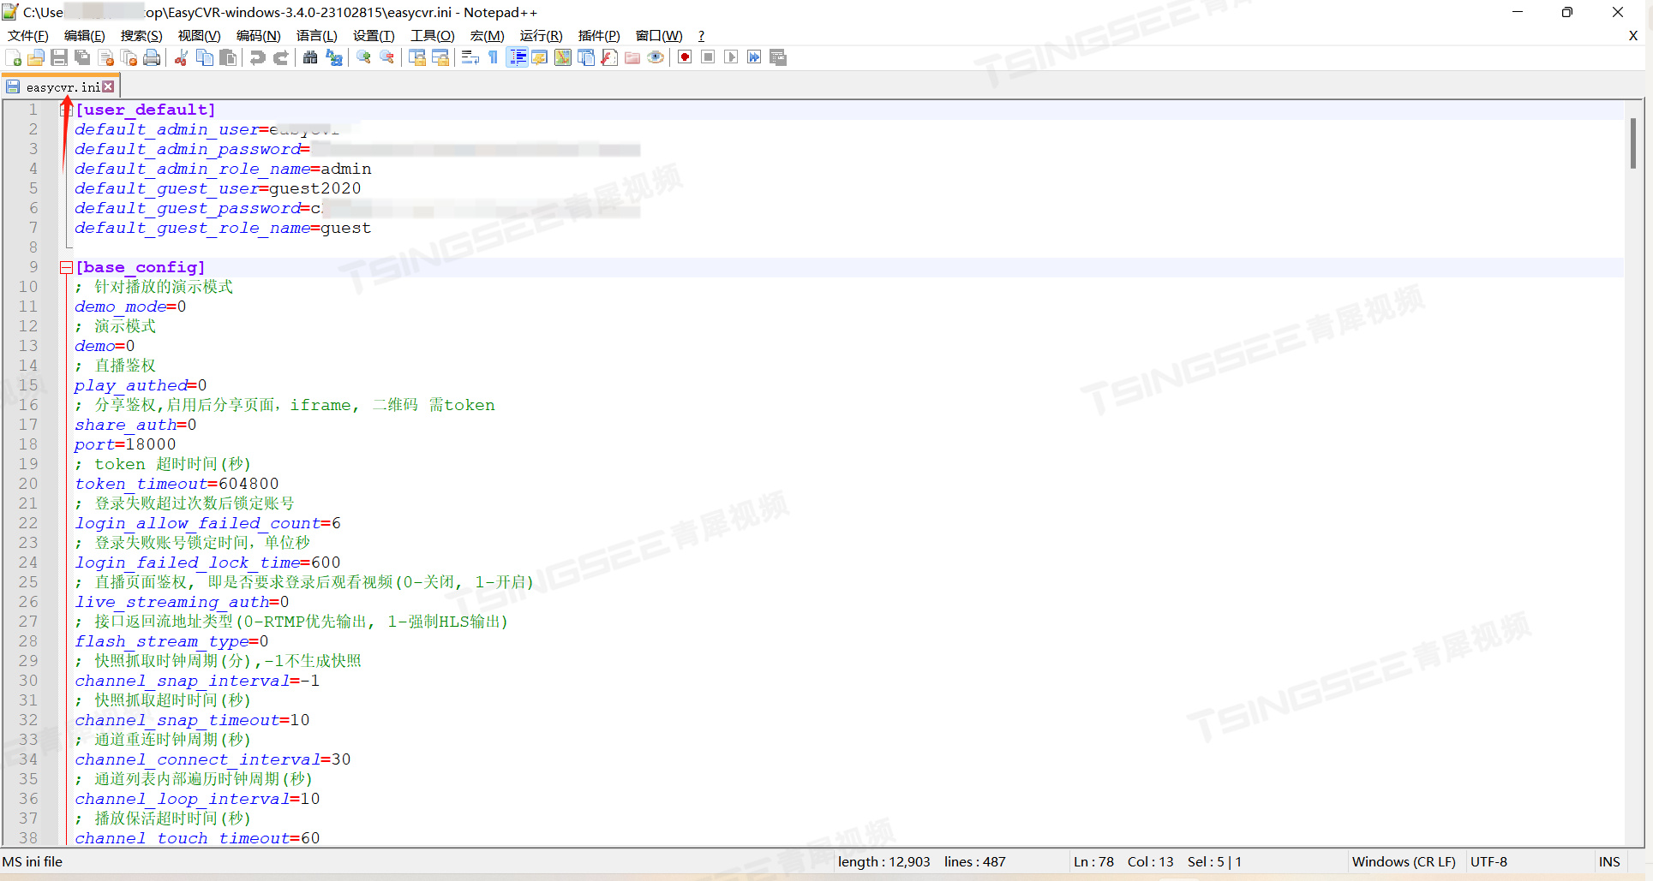Screen dimensions: 1653x881
Task: Click the UTF-8 encoding status field
Action: [1488, 861]
